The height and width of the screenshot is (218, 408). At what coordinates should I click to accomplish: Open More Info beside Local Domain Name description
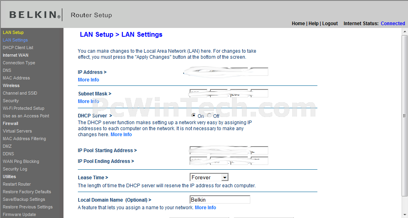pyautogui.click(x=205, y=208)
